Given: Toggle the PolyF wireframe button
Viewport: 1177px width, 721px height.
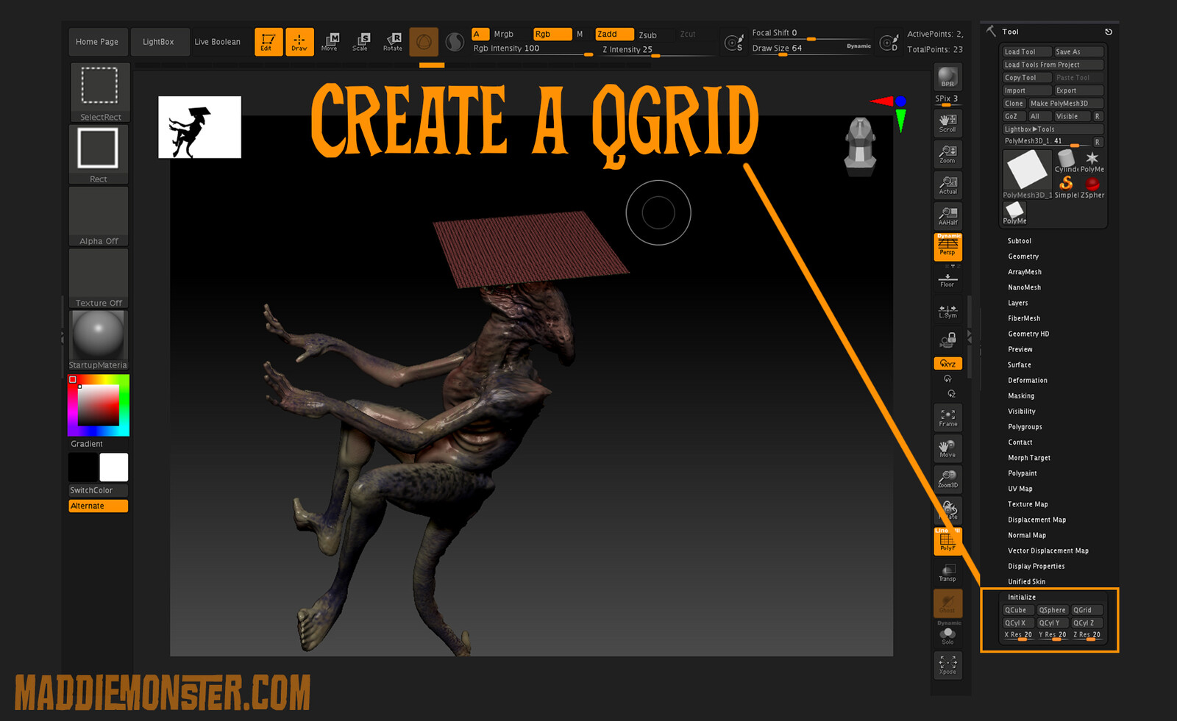Looking at the screenshot, I should click(947, 541).
